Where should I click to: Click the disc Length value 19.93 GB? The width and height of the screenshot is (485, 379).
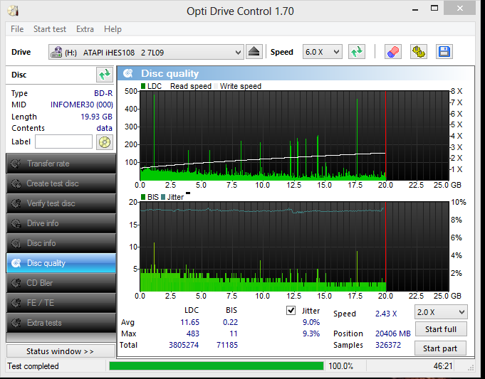[x=97, y=117]
